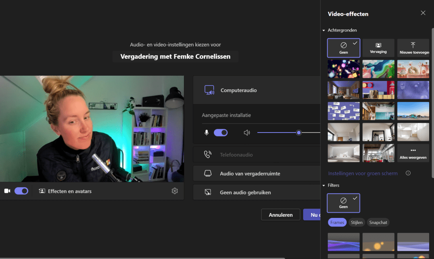Collapse the Achtergronden section

324,30
